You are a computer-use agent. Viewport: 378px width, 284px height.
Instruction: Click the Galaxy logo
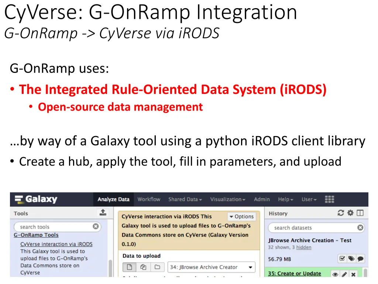click(36, 199)
